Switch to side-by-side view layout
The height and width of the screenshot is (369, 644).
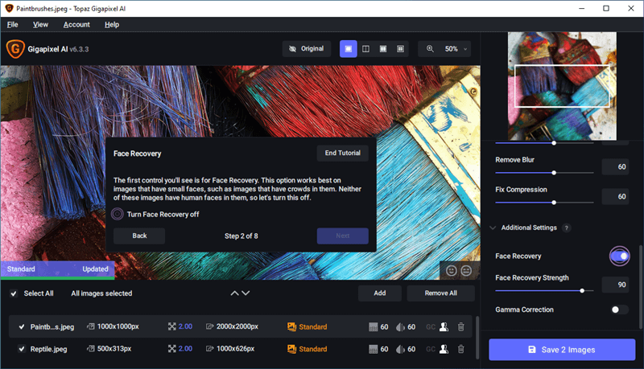pos(383,49)
